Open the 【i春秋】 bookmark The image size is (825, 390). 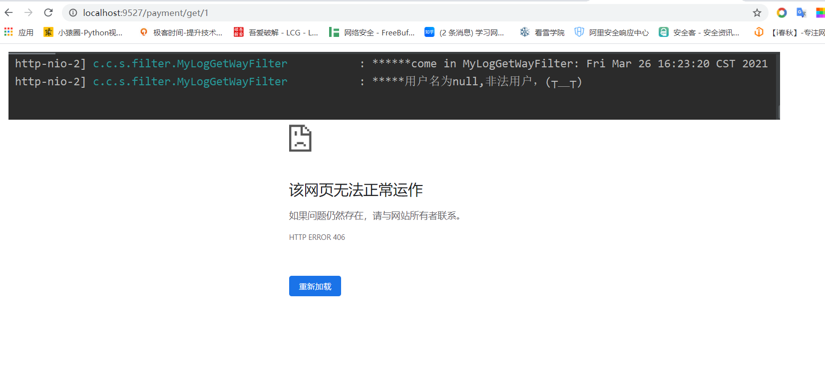[x=790, y=32]
